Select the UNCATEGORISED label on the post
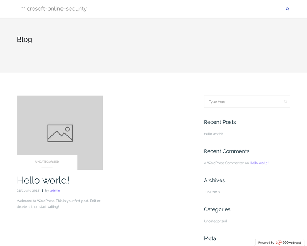 [47, 162]
